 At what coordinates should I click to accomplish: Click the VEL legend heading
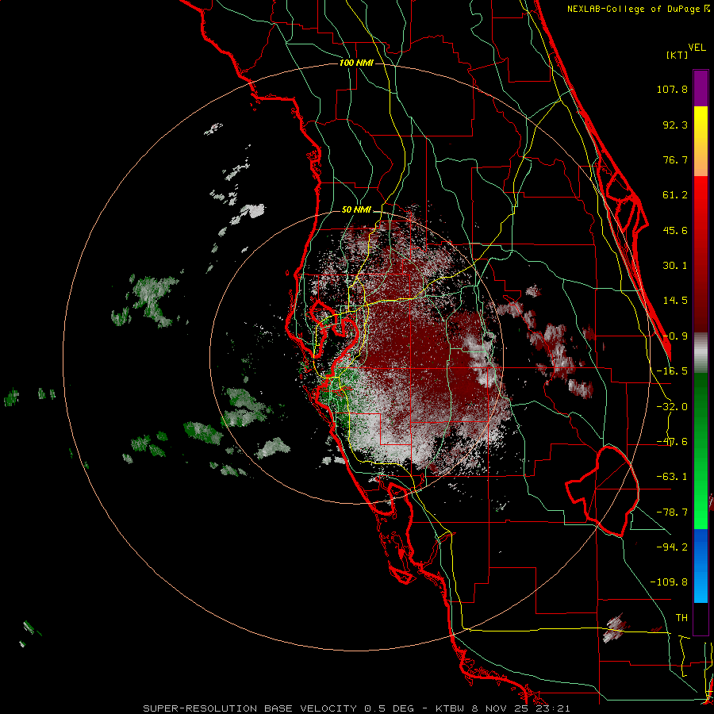[697, 48]
